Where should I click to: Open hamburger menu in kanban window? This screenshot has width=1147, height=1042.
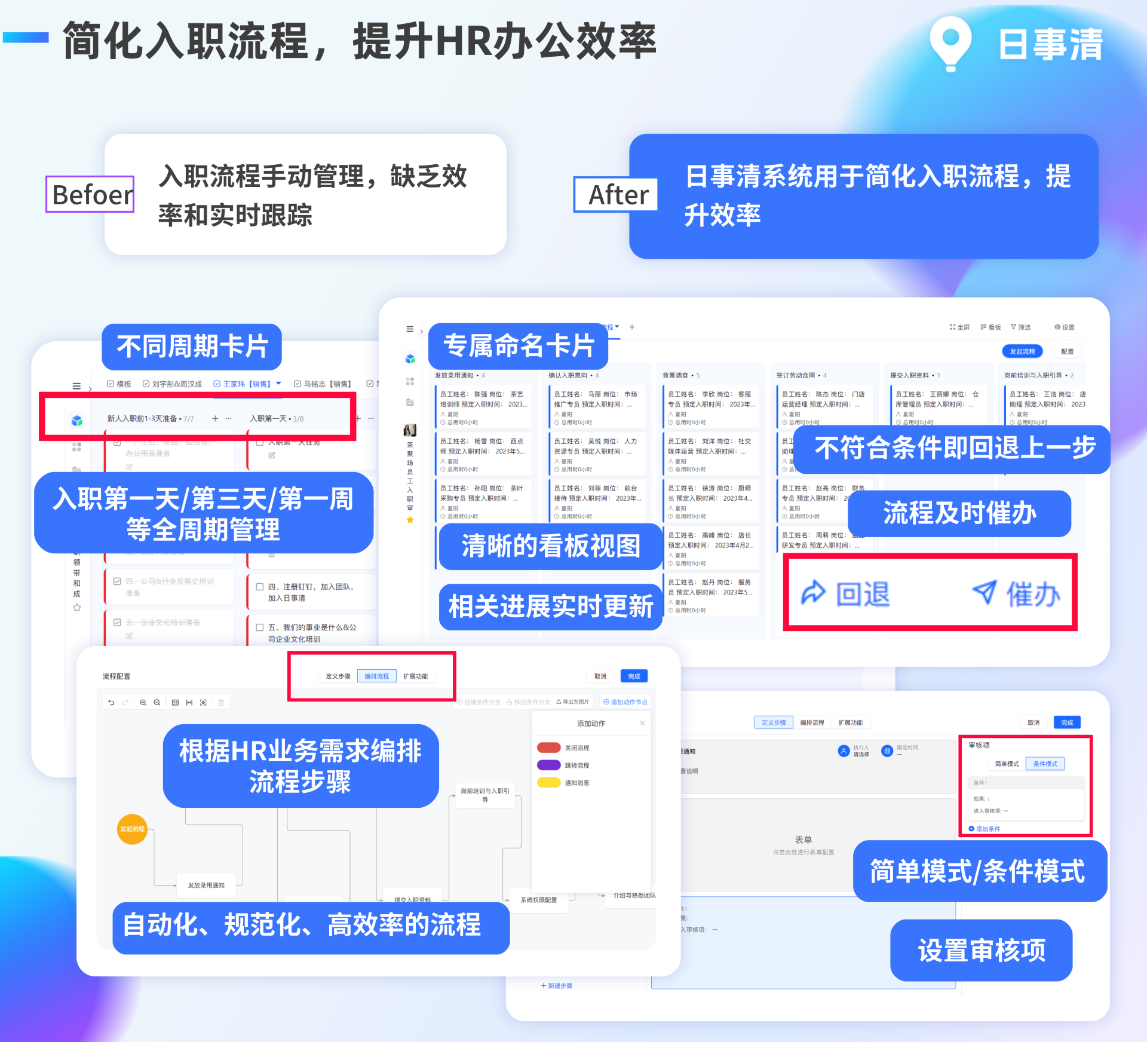click(410, 329)
